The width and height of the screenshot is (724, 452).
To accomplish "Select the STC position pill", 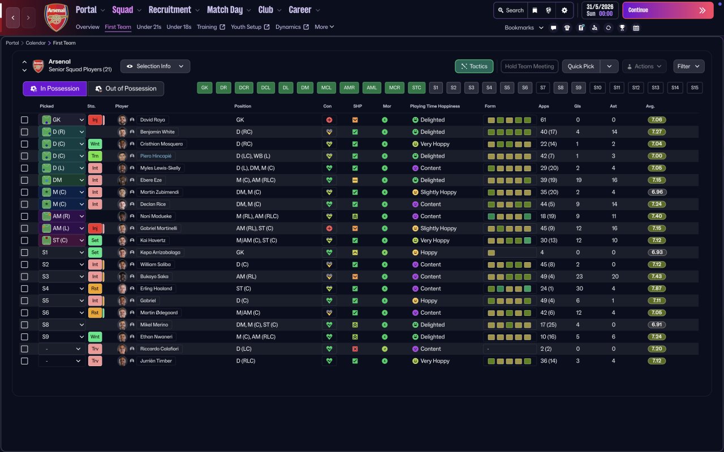I will 416,88.
